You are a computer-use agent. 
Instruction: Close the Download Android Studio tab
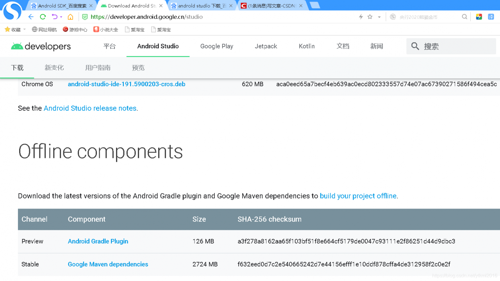(161, 6)
